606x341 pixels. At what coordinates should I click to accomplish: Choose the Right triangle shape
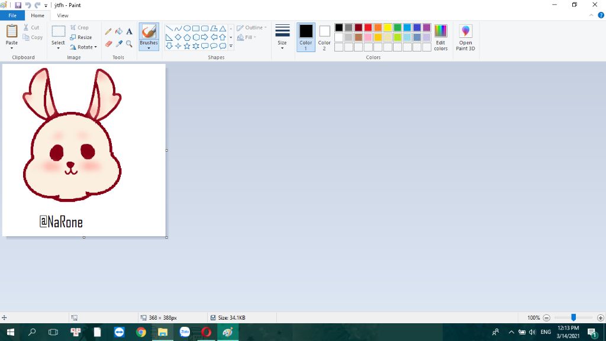click(169, 37)
